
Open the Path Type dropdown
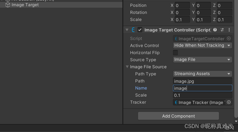[202, 74]
